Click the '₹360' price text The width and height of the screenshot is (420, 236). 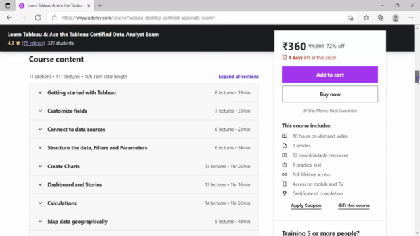[294, 47]
